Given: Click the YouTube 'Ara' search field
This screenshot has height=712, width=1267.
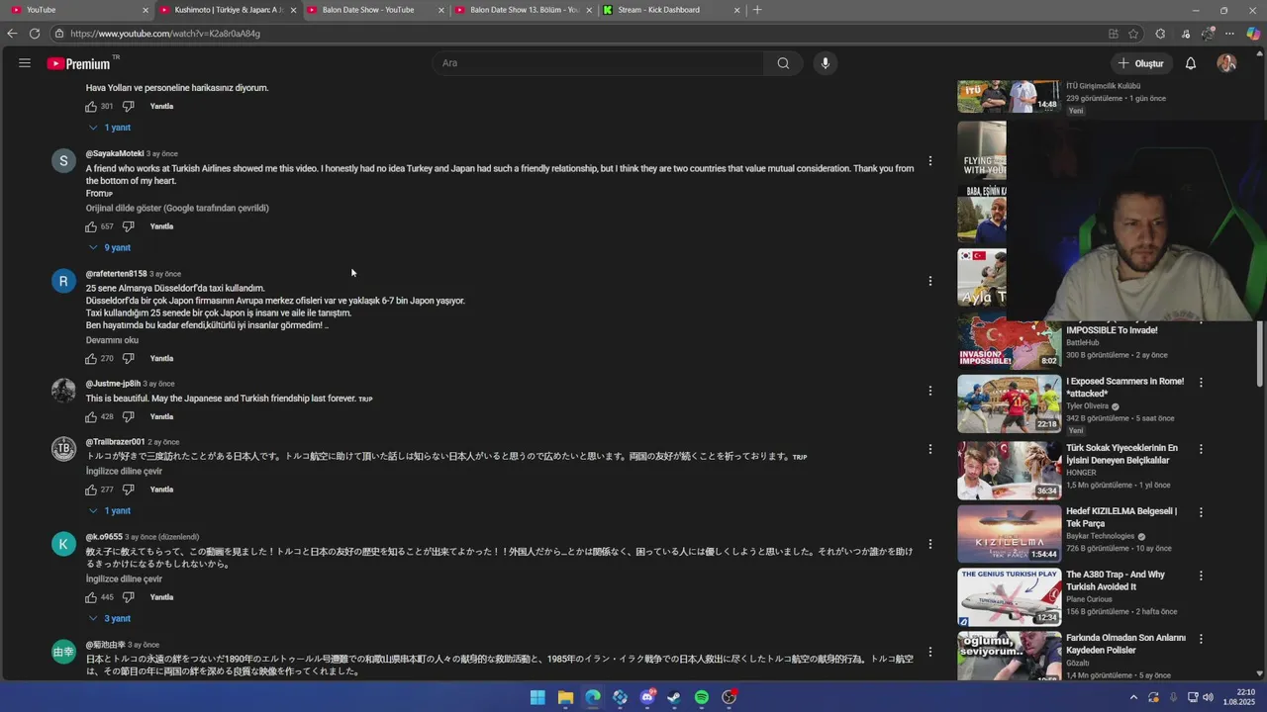Looking at the screenshot, I should click(x=598, y=63).
